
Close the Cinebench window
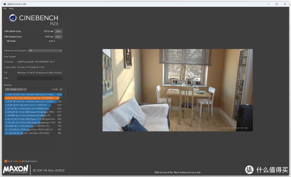tap(285, 4)
